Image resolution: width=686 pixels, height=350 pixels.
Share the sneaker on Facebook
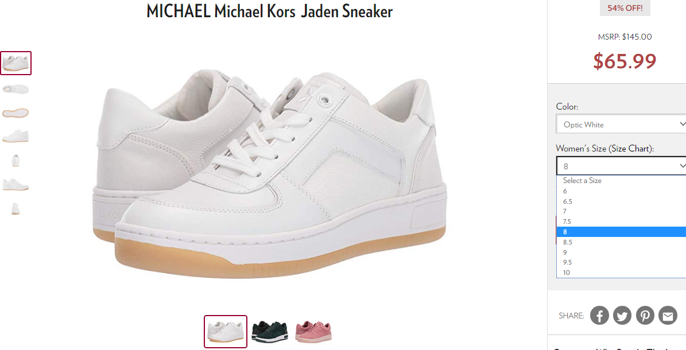(599, 315)
